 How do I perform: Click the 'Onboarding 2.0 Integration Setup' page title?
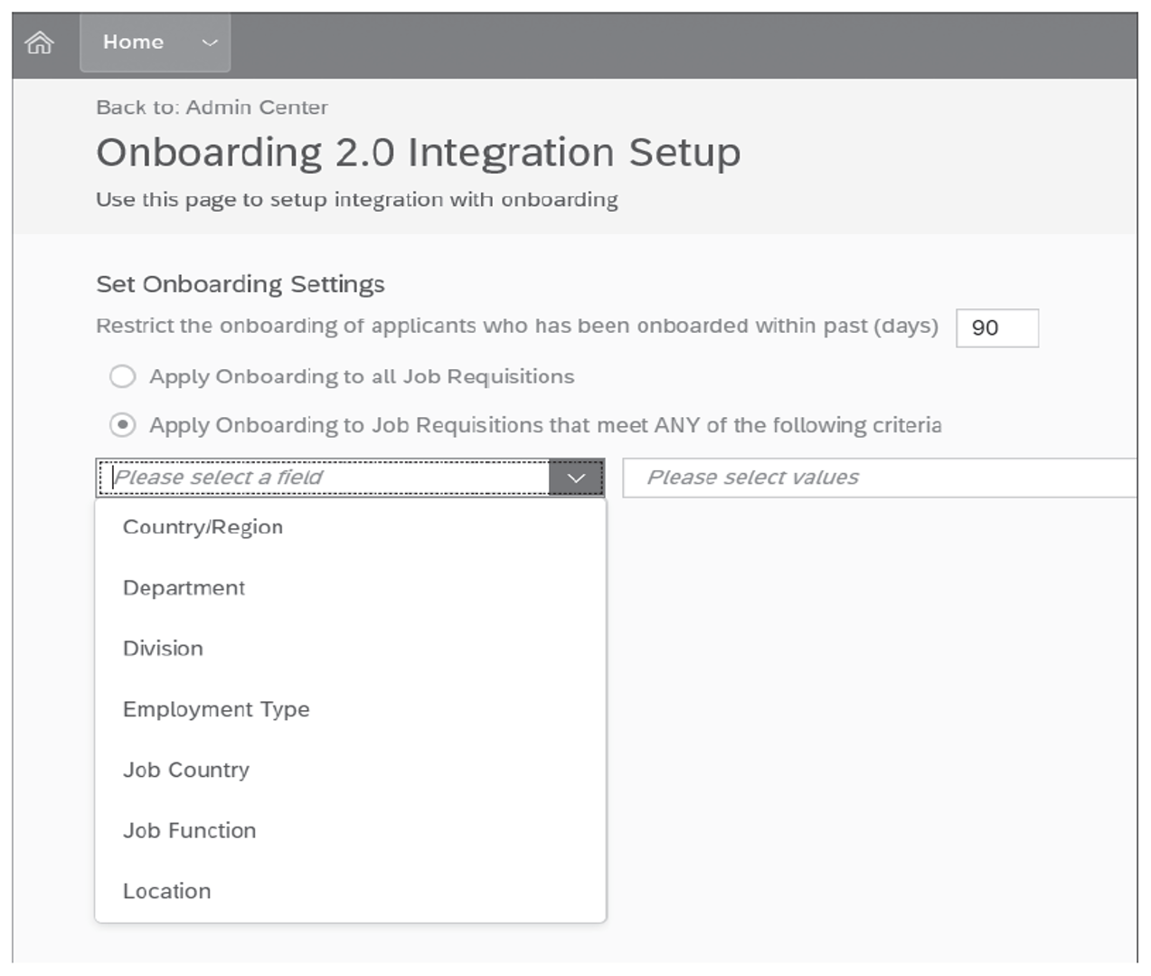coord(417,151)
